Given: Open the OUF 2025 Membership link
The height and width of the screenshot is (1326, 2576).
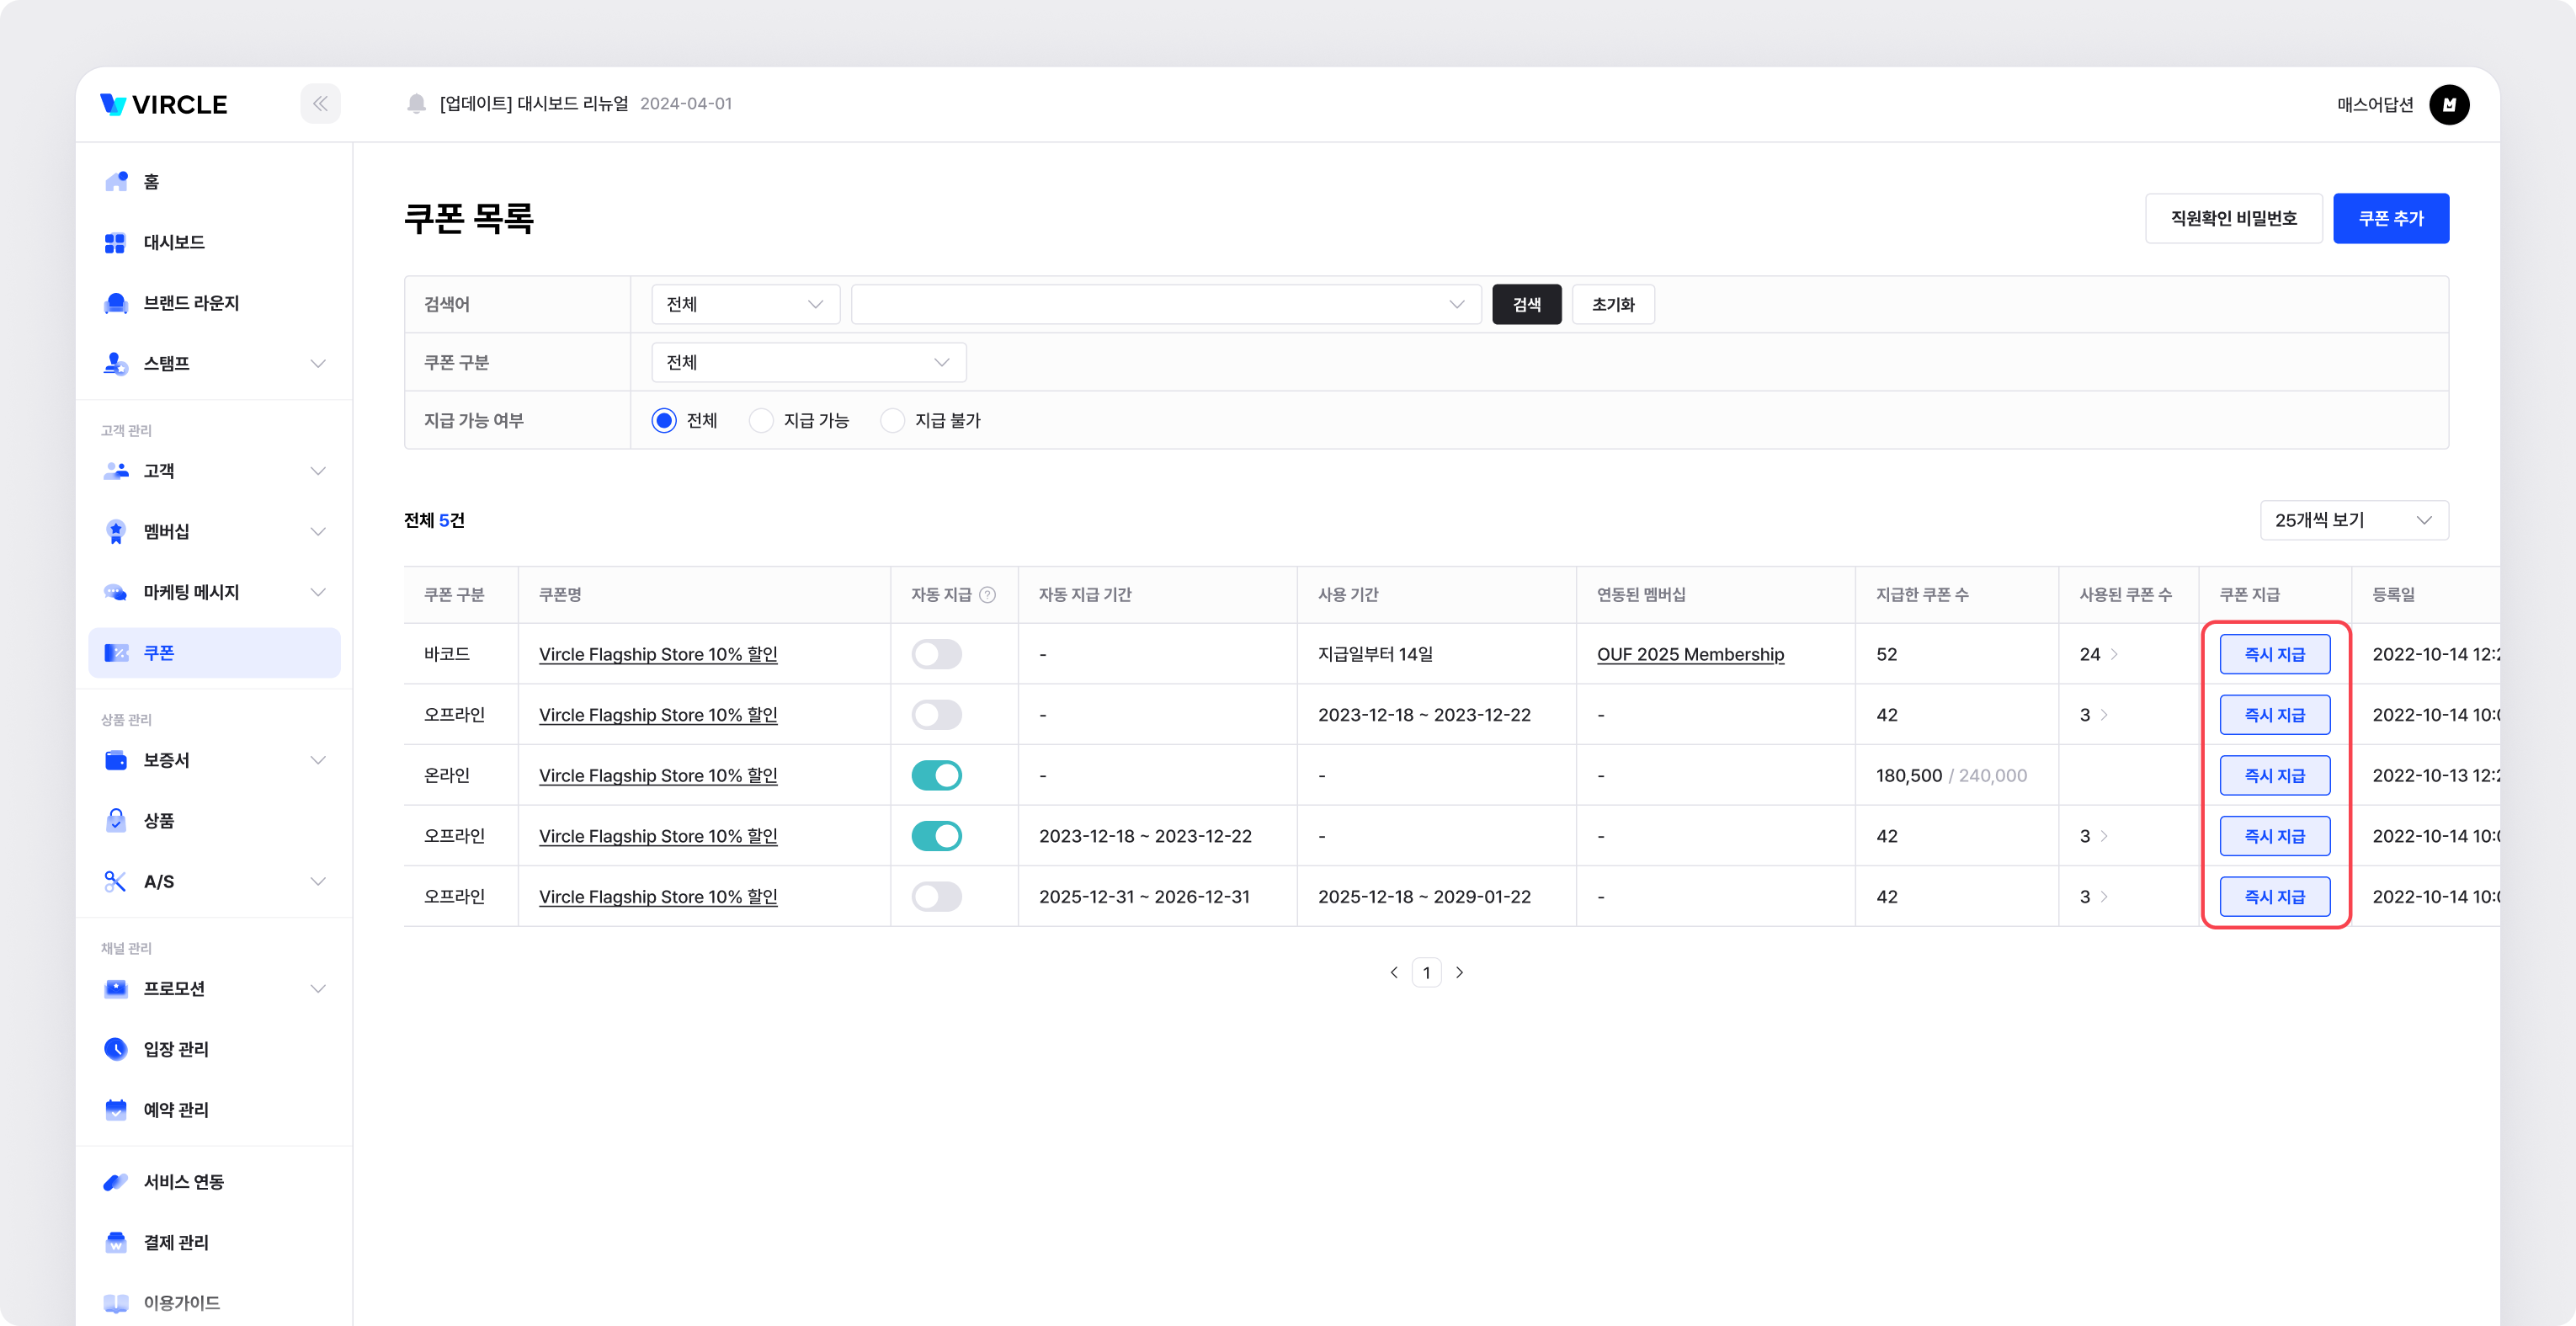Looking at the screenshot, I should tap(1689, 655).
